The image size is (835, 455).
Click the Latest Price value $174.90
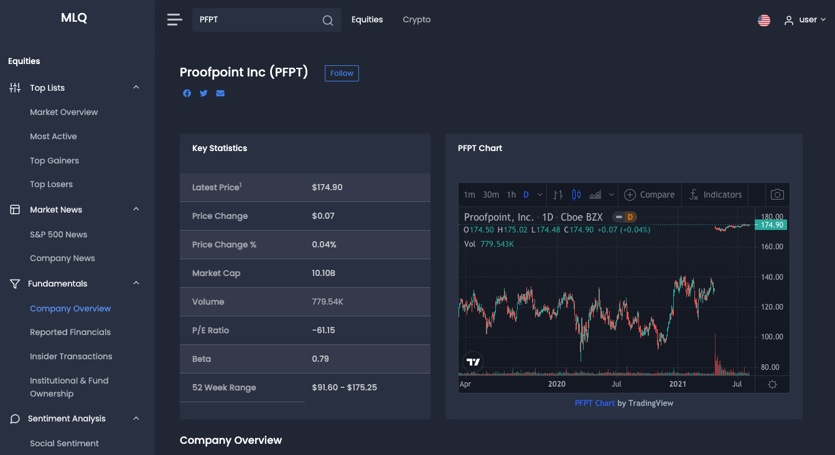pos(327,188)
